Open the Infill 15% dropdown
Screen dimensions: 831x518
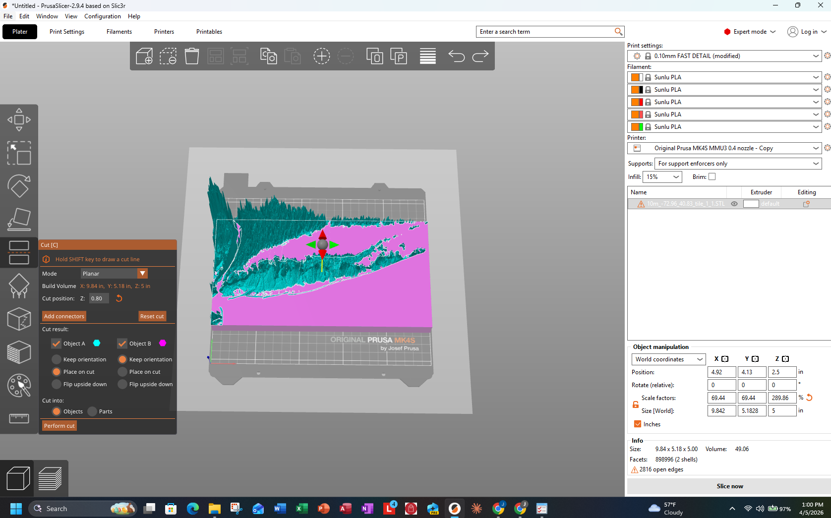coord(662,177)
